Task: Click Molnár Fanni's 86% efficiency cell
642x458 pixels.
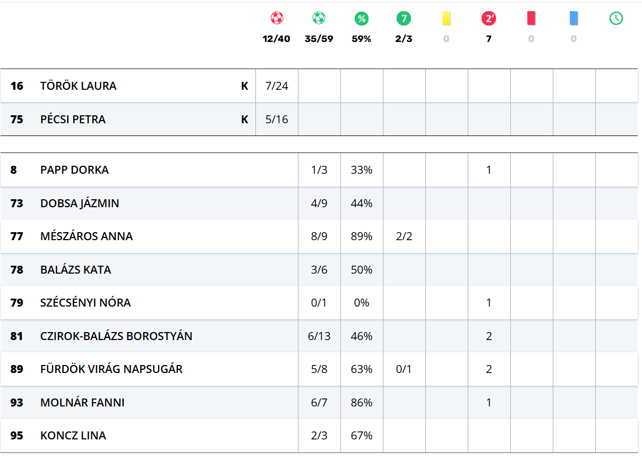Action: (362, 403)
